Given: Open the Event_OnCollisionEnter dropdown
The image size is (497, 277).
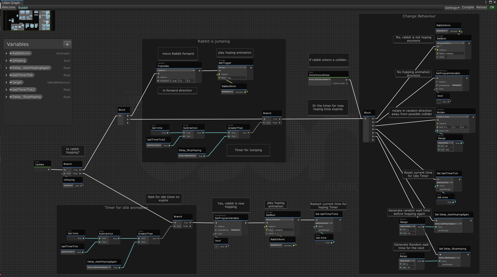Looking at the screenshot, I should click(319, 80).
